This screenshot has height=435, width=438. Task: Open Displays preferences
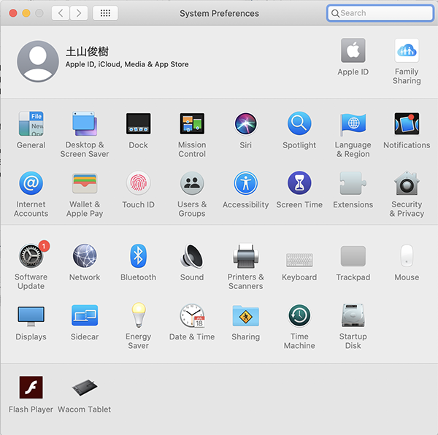pos(31,316)
